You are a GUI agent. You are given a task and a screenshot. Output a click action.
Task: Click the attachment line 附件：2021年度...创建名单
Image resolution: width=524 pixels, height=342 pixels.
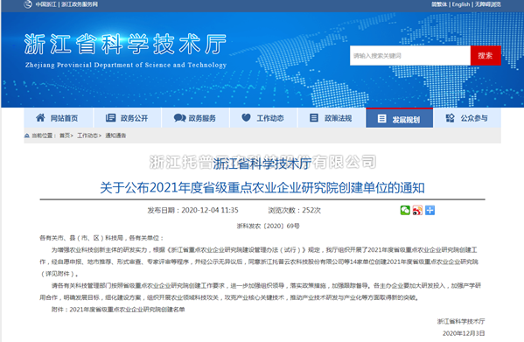click(118, 310)
